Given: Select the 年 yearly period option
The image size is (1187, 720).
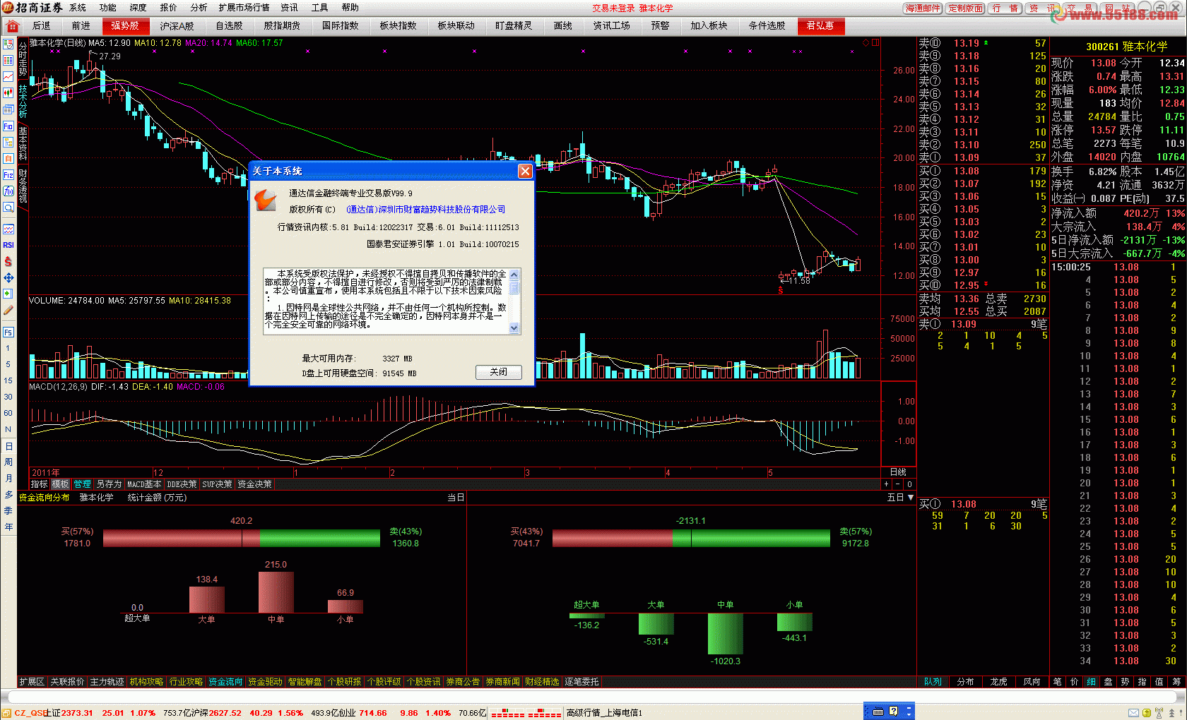Looking at the screenshot, I should pyautogui.click(x=8, y=527).
